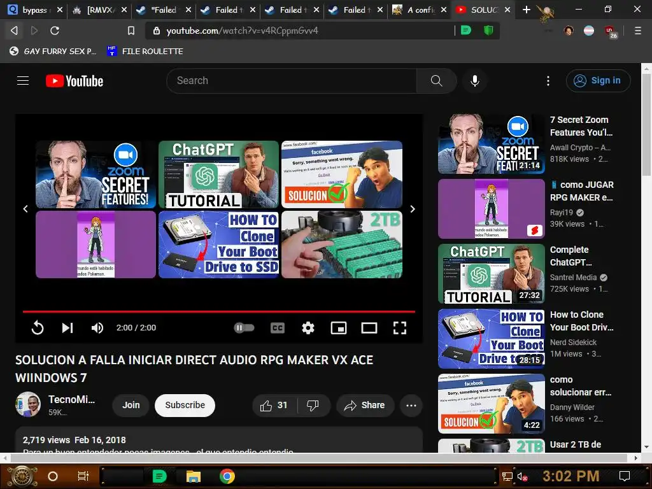
Task: Click the search magnifier button
Action: point(436,81)
